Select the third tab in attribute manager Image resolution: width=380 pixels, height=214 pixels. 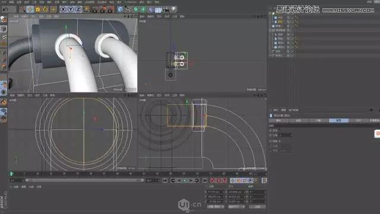[318, 120]
